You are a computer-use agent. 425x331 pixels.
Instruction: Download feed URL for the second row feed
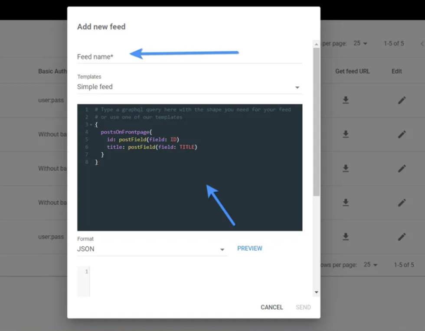[346, 134]
